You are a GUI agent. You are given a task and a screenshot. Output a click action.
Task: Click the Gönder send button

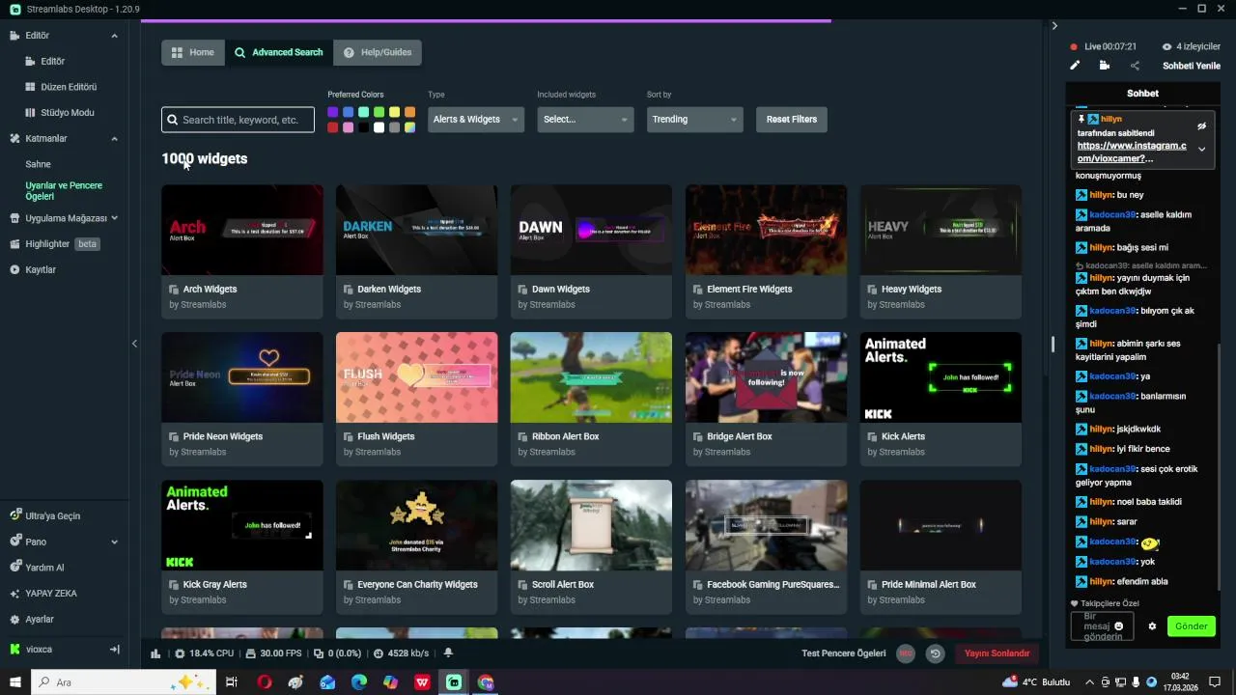click(x=1191, y=626)
